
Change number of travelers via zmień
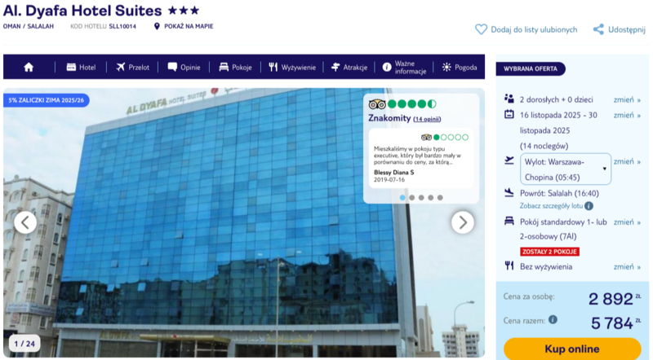[627, 99]
